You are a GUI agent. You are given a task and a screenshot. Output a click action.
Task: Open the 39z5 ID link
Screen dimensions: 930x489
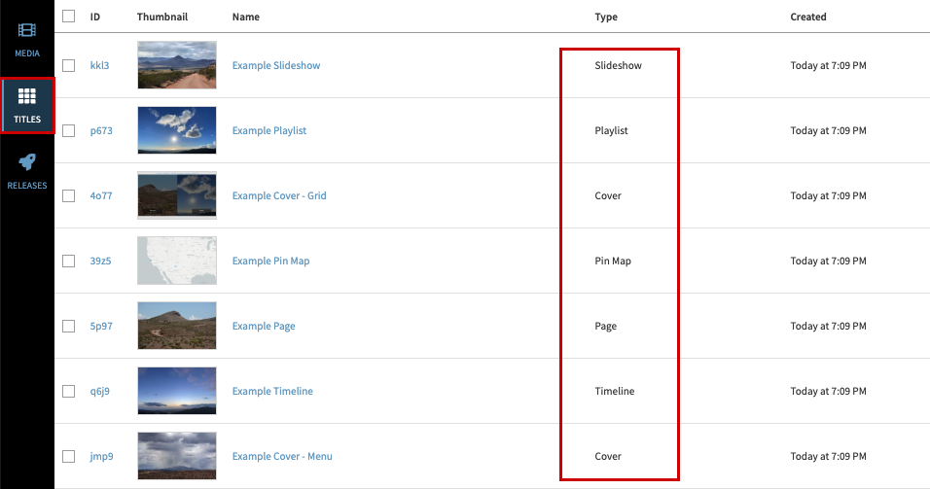[x=101, y=261]
